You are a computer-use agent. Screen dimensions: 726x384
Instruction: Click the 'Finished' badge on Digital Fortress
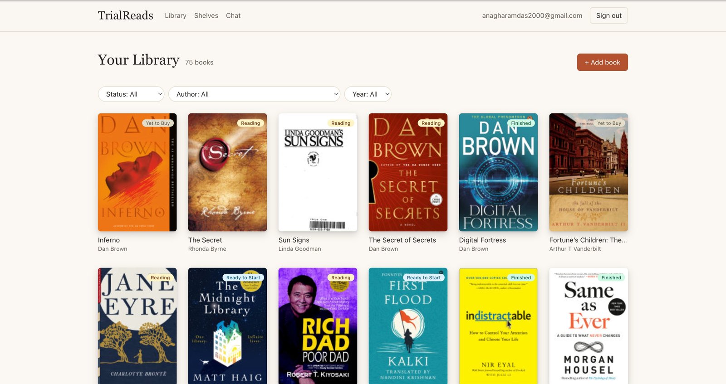(x=521, y=123)
